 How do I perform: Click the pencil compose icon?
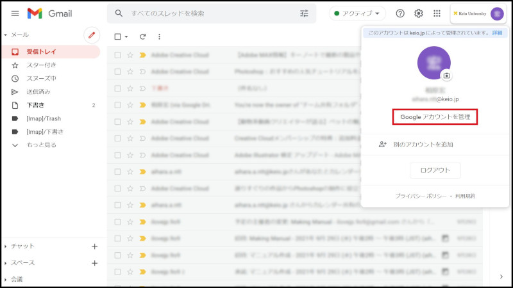(92, 35)
